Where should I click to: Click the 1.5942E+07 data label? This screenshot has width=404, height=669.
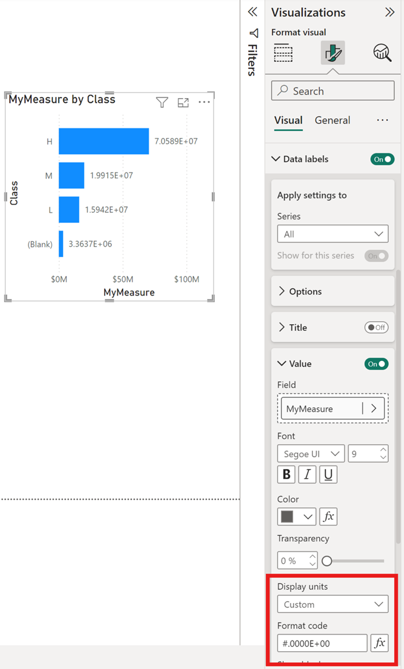tap(107, 209)
